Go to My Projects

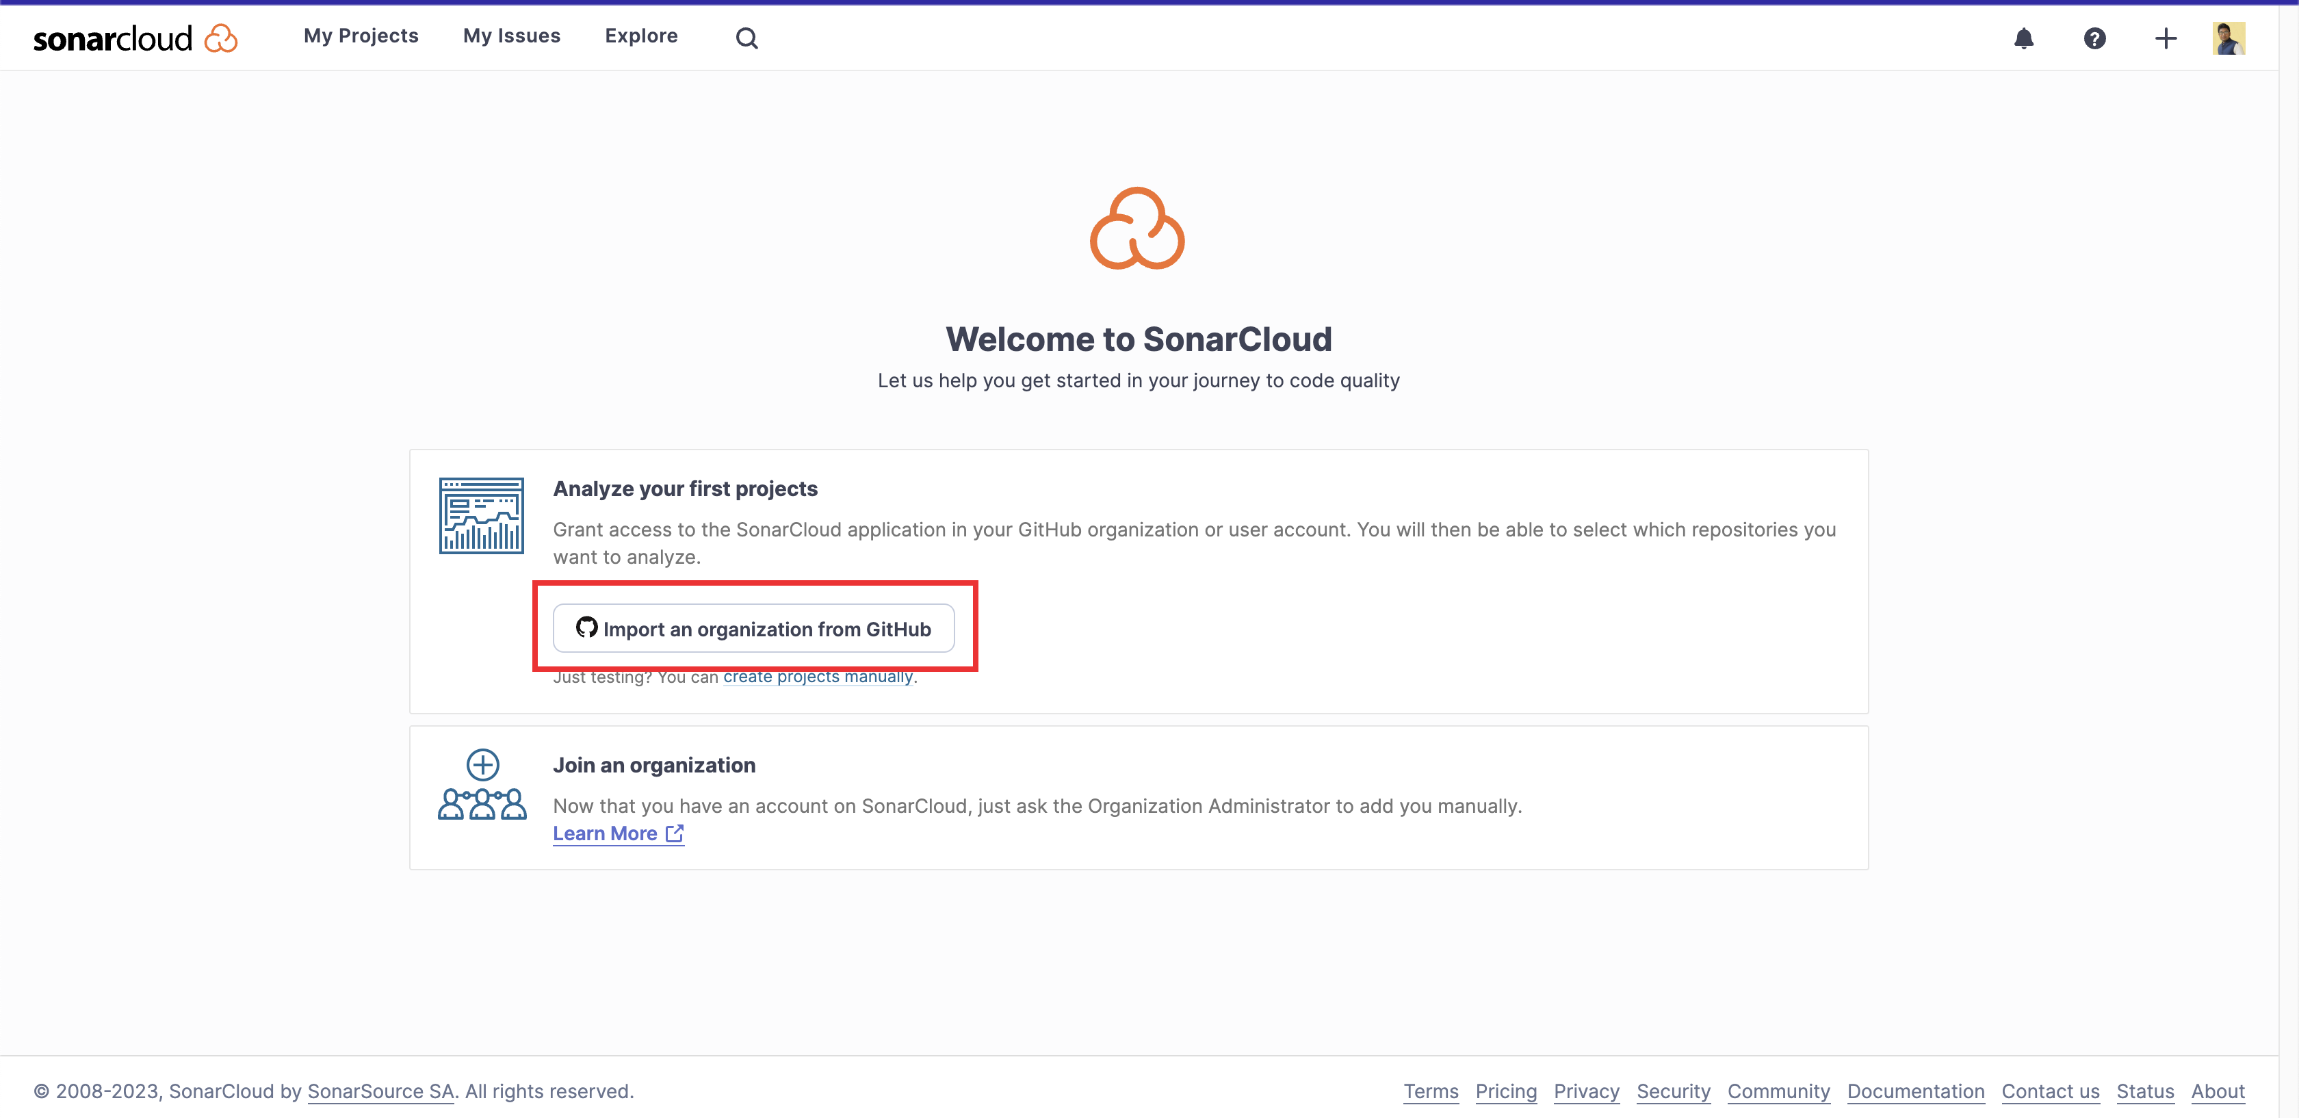(x=361, y=36)
